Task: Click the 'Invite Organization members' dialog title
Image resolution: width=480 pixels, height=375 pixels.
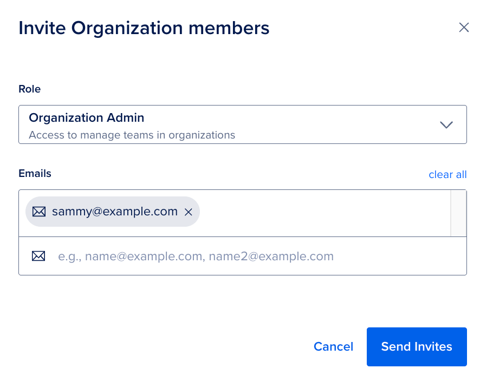Action: point(144,28)
